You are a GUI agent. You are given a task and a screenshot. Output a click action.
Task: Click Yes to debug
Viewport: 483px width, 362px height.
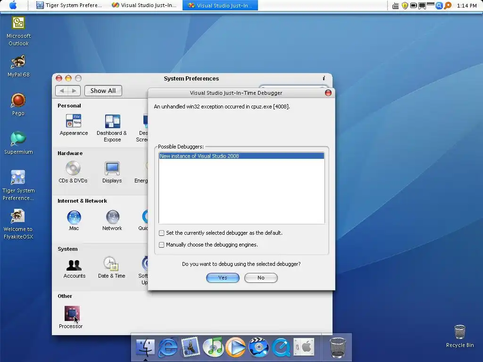click(x=223, y=278)
